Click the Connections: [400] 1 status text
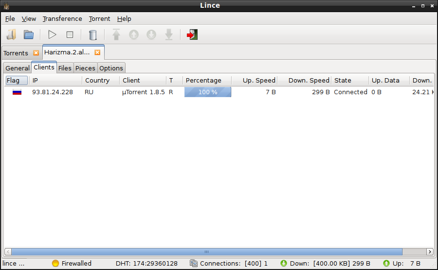This screenshot has width=438, height=270. click(234, 263)
